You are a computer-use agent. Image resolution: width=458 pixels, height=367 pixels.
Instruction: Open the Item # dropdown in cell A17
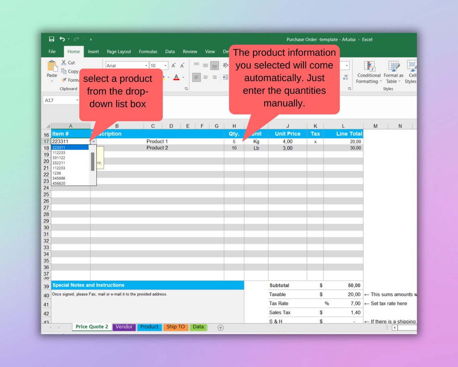pyautogui.click(x=93, y=142)
